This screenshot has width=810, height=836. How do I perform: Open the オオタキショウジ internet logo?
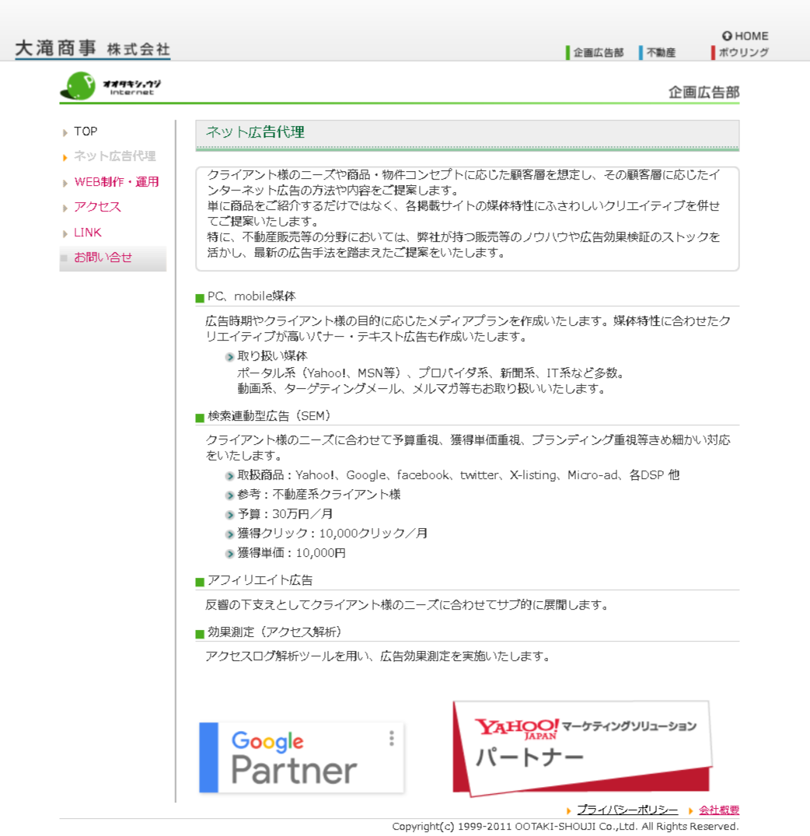(110, 86)
